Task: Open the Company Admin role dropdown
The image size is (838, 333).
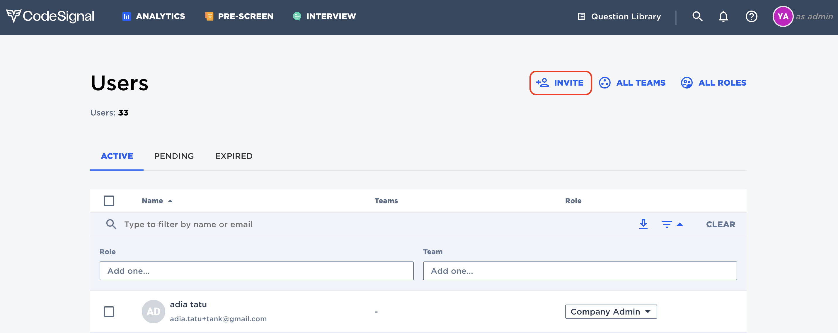Action: coord(611,312)
